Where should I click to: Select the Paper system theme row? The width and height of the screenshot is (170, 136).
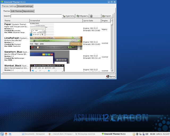pos(57,29)
